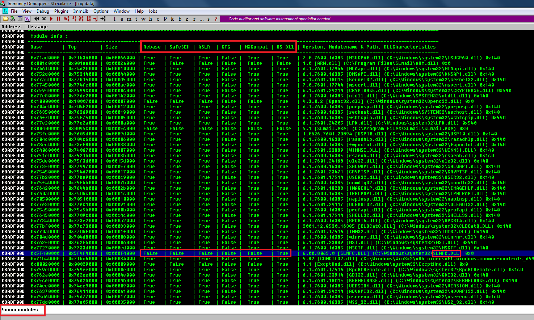Click the Message column header

tap(38, 26)
